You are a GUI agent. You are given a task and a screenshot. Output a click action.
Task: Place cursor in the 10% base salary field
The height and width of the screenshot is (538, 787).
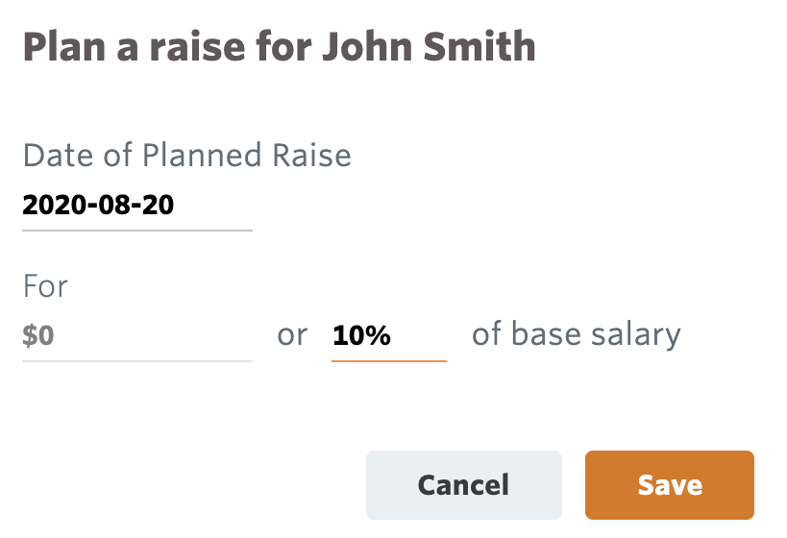click(388, 336)
